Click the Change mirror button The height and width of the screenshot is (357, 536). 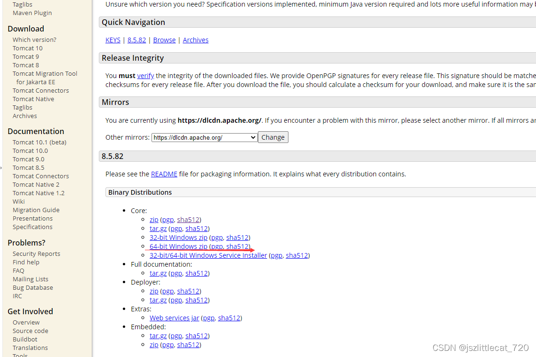(x=273, y=137)
